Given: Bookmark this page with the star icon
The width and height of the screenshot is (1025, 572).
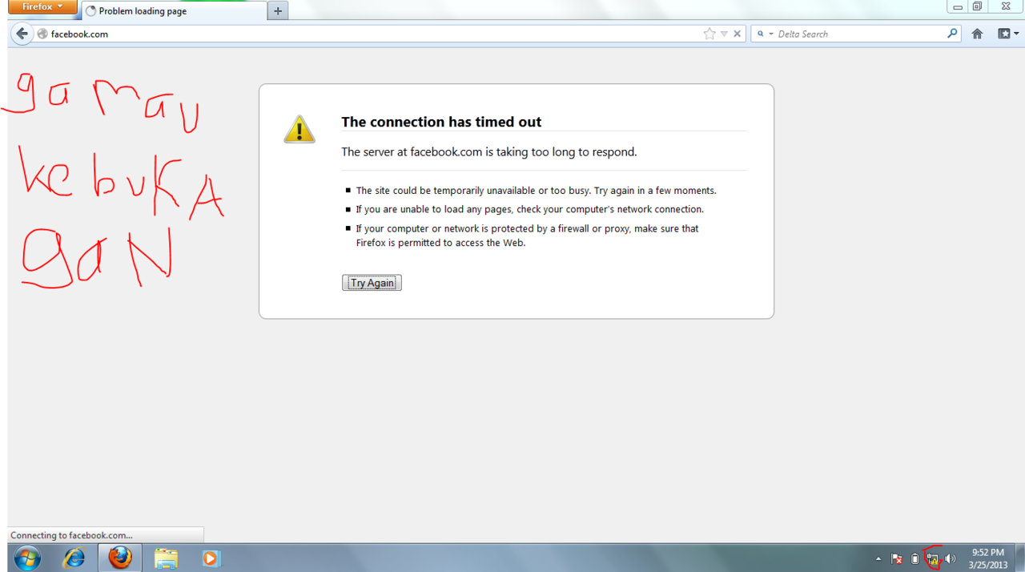Looking at the screenshot, I should click(x=709, y=34).
